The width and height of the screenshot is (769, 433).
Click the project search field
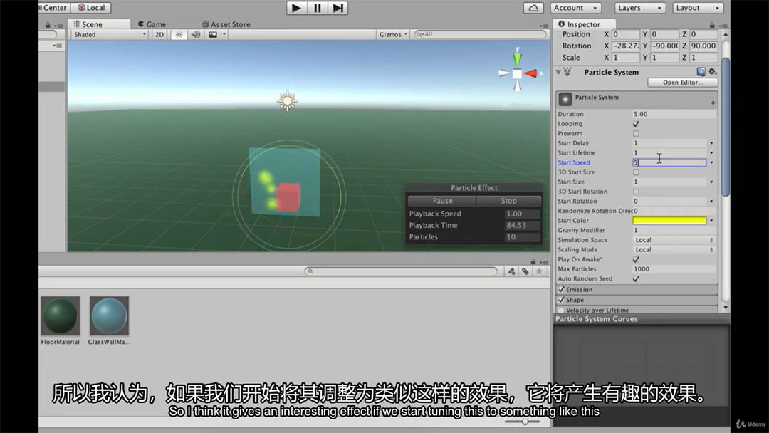(401, 271)
